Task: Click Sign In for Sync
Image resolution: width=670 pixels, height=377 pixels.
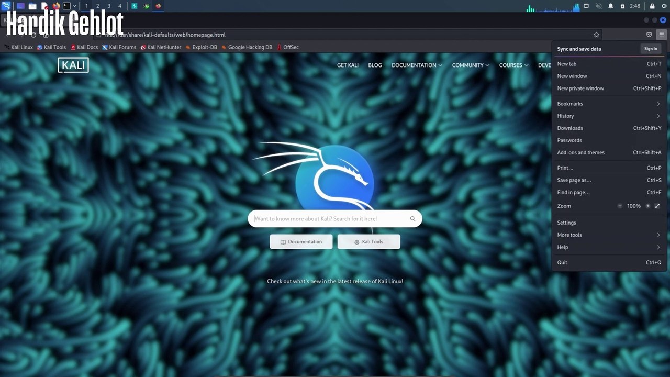Action: 651,49
